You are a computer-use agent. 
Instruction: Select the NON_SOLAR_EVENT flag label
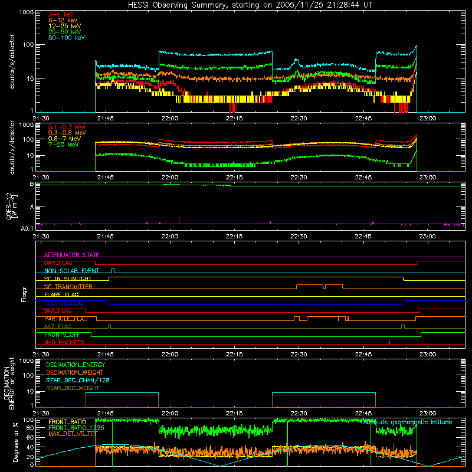coord(71,271)
